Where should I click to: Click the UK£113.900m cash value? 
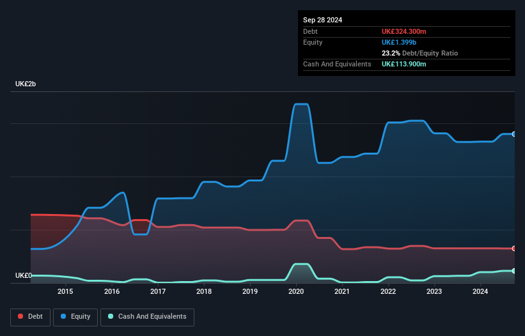click(404, 64)
